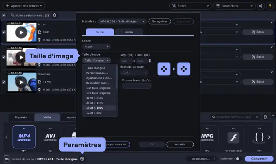
Task: Click the Vitesse trans. (ko/s) field
Action: (x=137, y=86)
